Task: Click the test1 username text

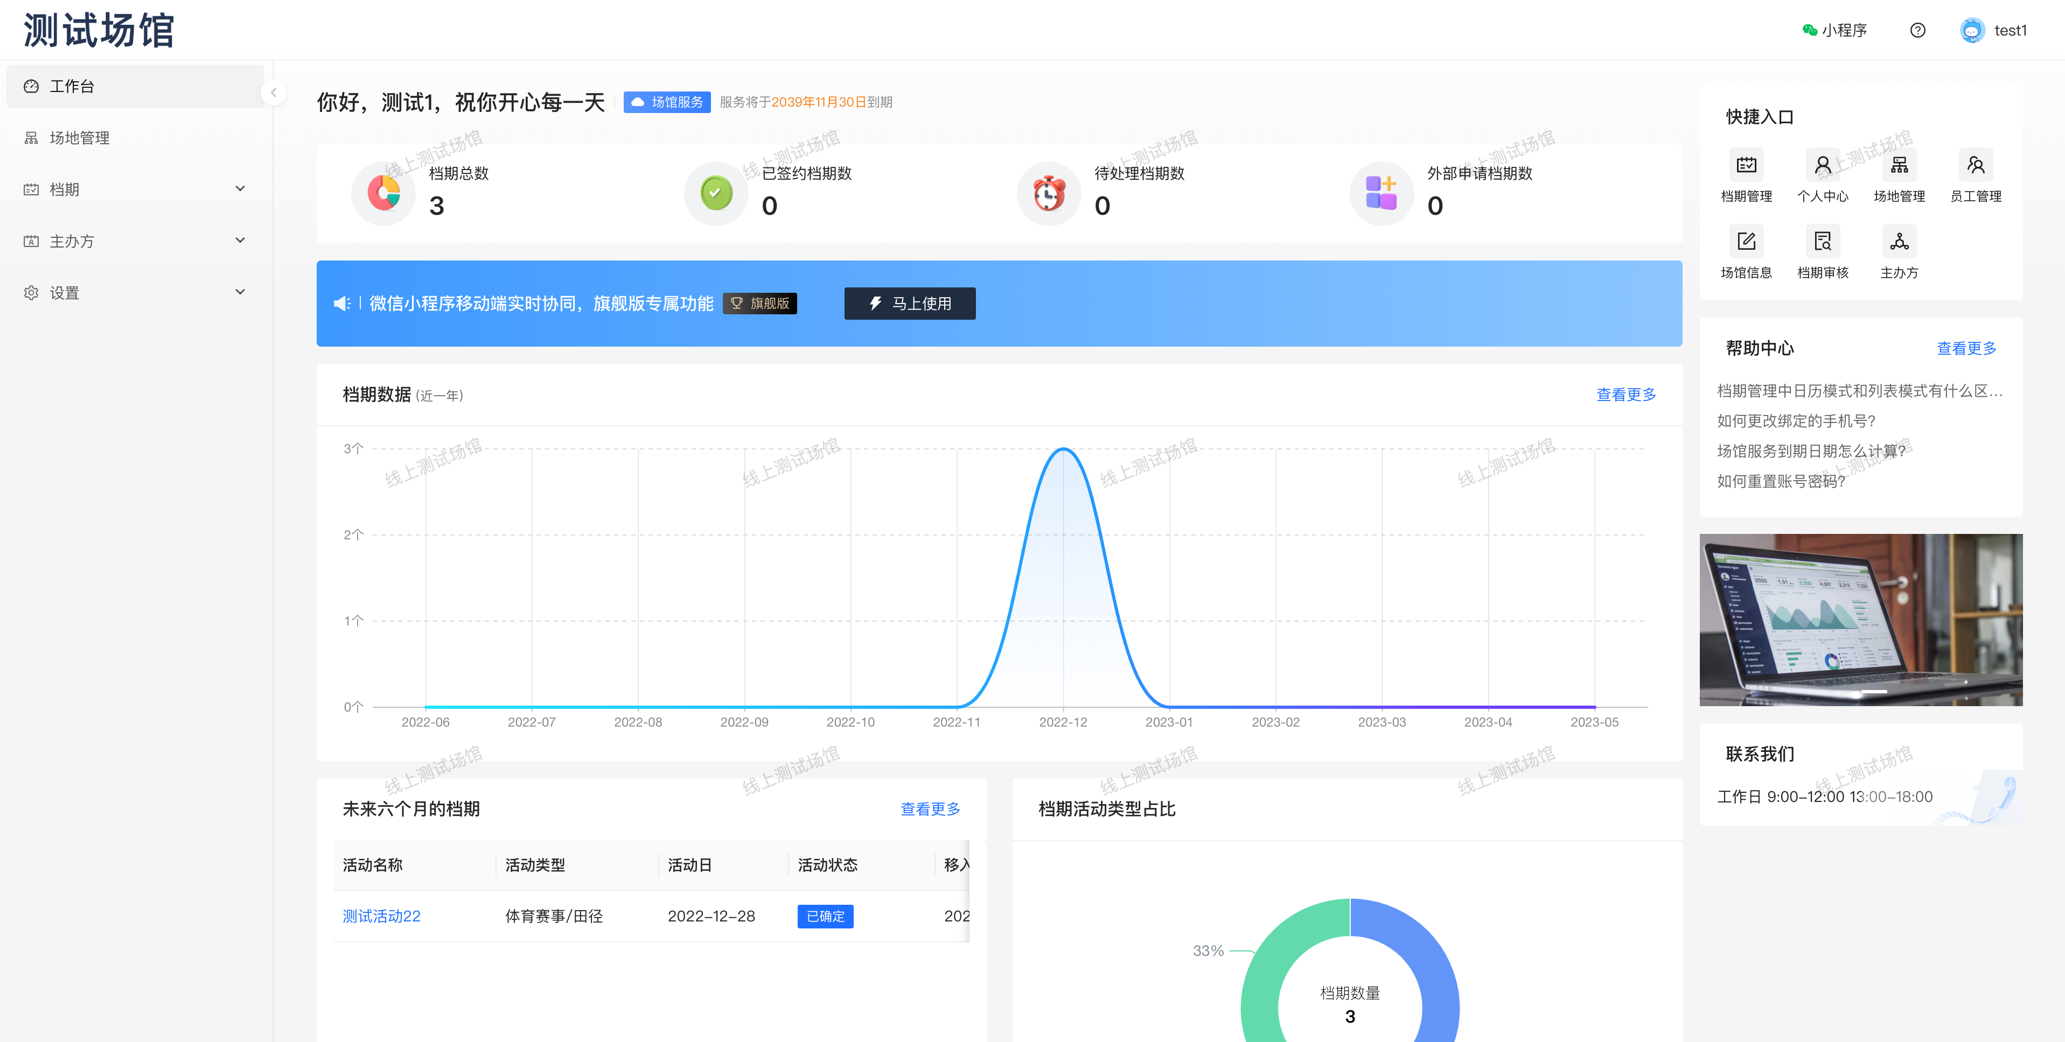Action: point(2011,31)
